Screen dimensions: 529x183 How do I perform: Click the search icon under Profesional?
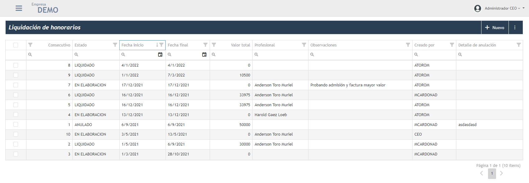pos(256,54)
